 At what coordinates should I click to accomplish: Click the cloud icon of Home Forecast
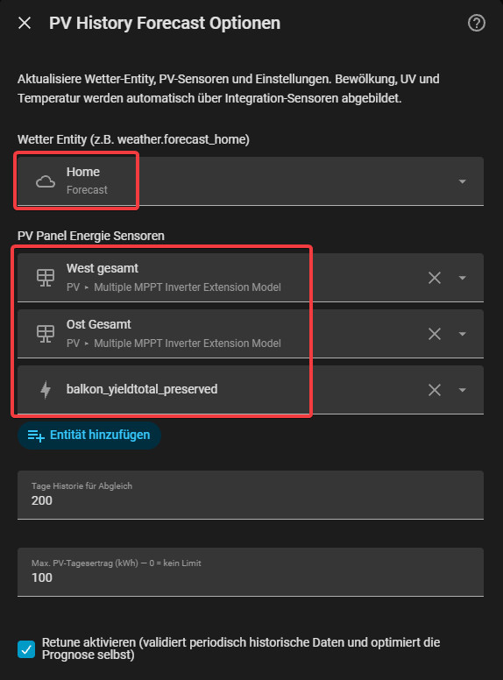tap(45, 181)
